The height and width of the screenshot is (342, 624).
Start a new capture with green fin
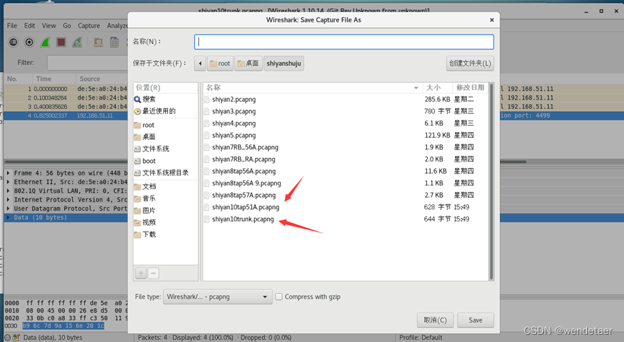45,42
